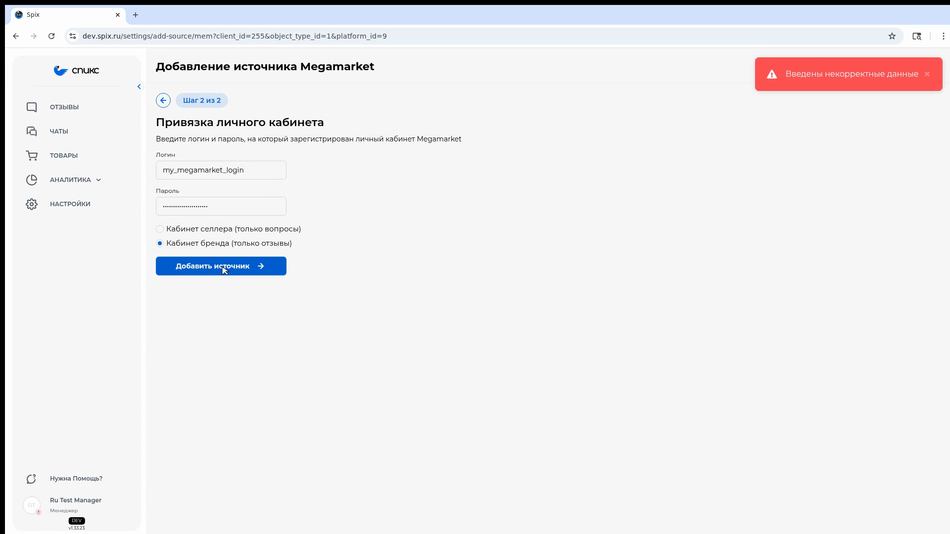View site information icon in address bar
Screen dimensions: 950x534
click(x=73, y=36)
